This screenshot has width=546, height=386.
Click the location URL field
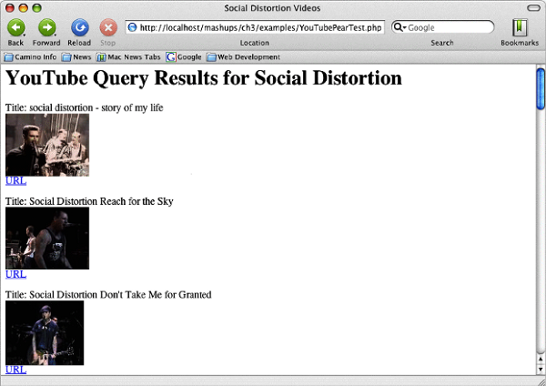255,27
